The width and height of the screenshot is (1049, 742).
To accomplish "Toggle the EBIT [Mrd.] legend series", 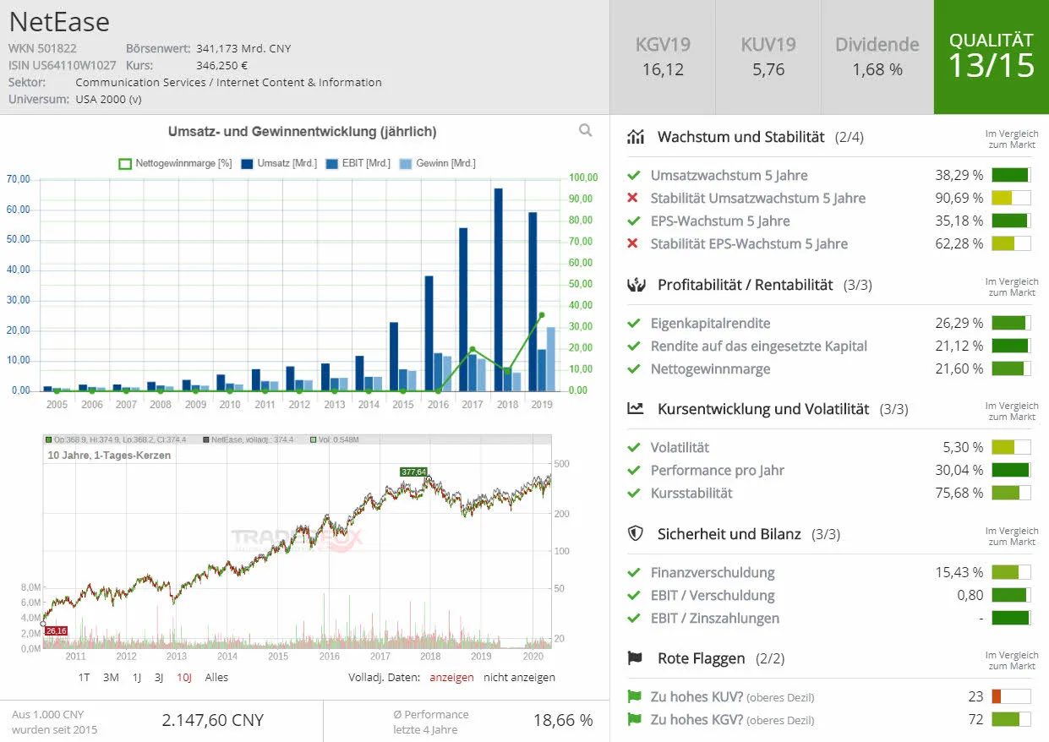I will point(358,163).
